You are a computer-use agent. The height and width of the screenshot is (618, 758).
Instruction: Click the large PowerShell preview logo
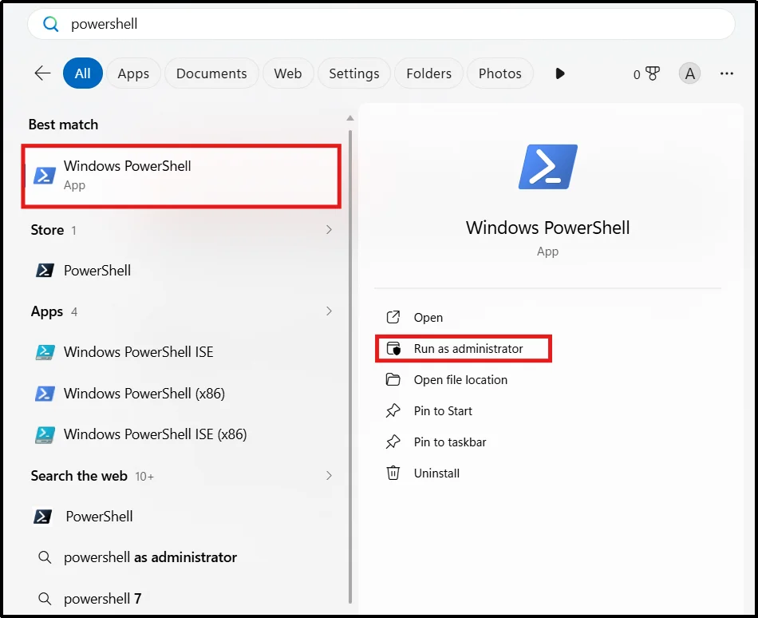click(547, 167)
